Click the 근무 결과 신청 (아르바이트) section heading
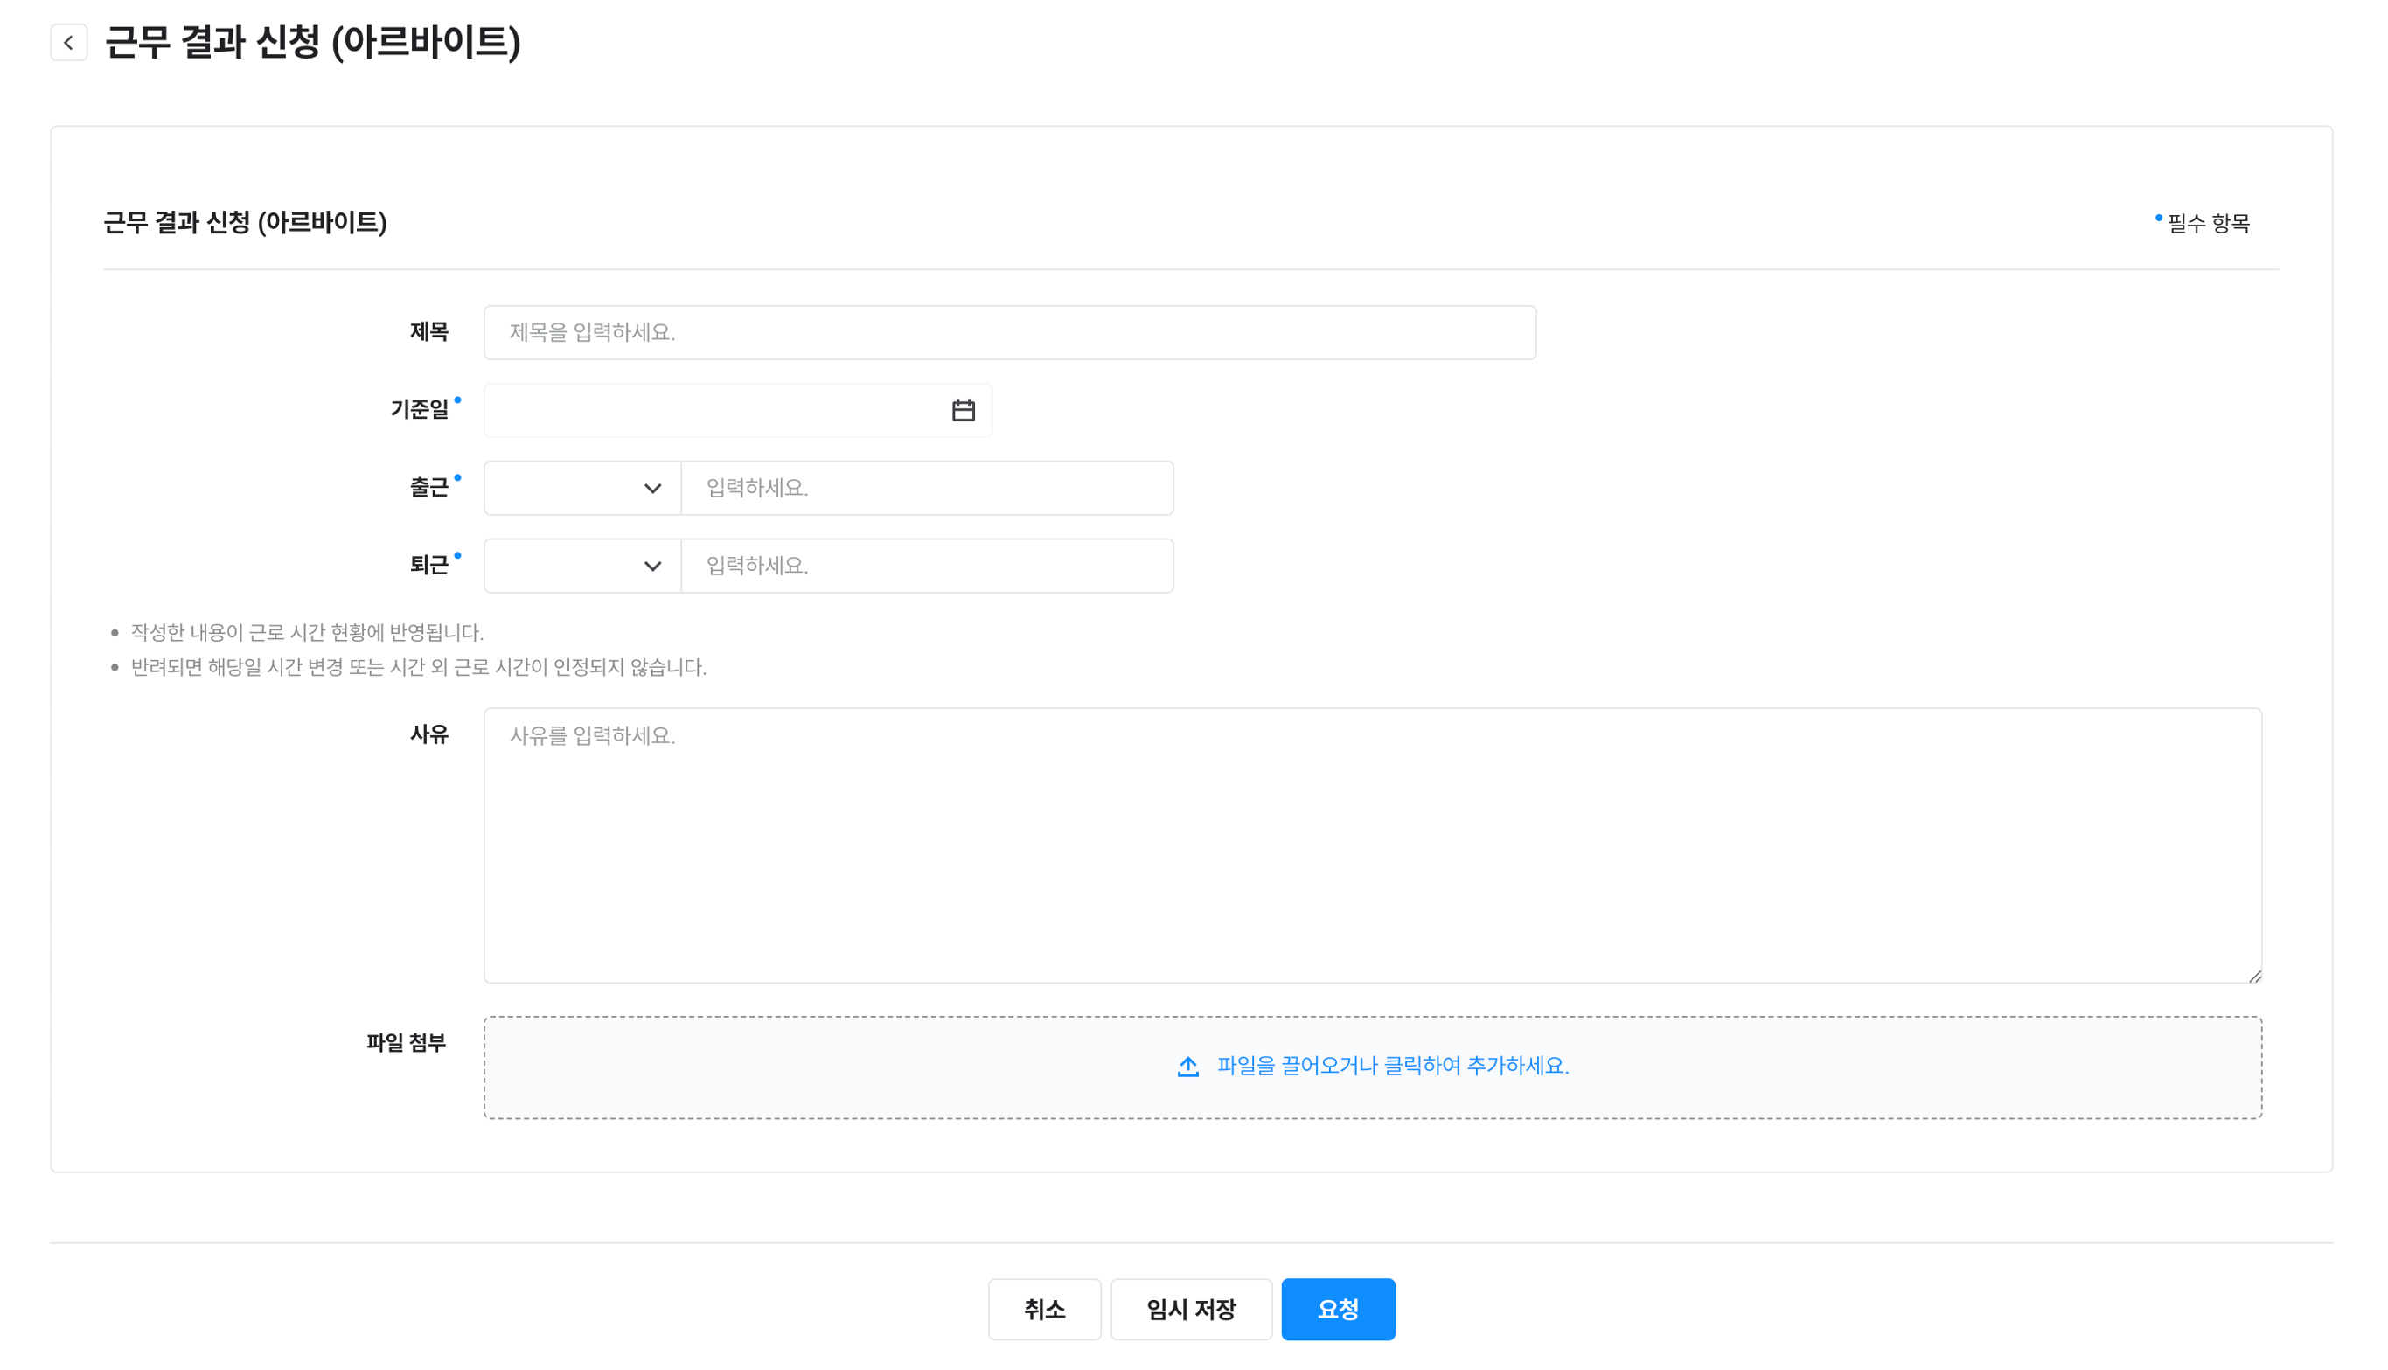Viewport: 2388px width, 1370px height. point(245,222)
